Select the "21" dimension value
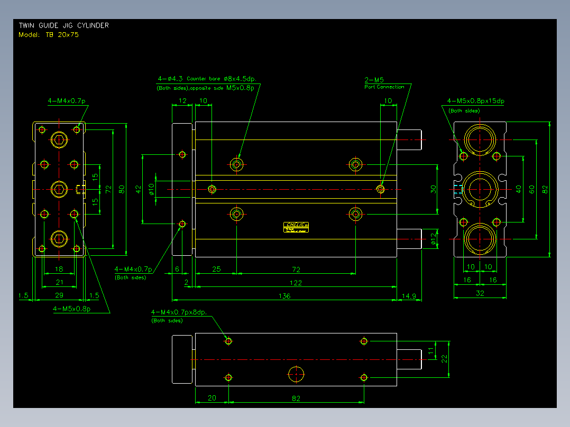Screen dimensions: 570x427 click(x=59, y=282)
